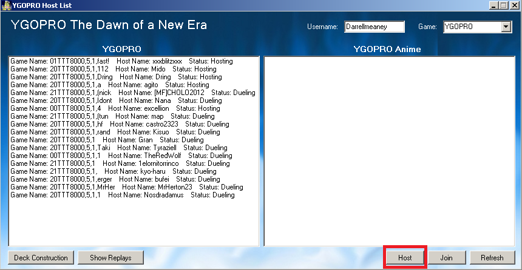Show Replays button

(x=110, y=258)
